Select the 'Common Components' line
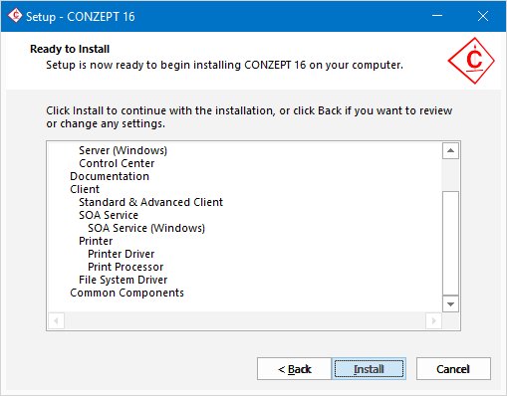The height and width of the screenshot is (396, 507). click(x=127, y=293)
